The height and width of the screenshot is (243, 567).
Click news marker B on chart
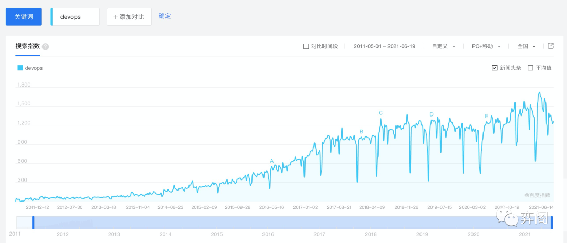click(x=361, y=132)
